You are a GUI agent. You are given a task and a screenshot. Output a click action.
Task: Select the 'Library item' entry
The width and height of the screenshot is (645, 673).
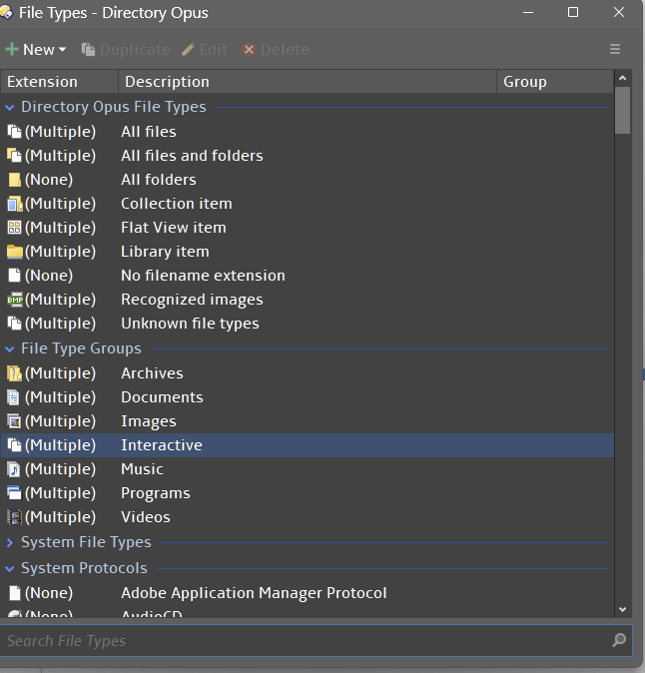(165, 252)
